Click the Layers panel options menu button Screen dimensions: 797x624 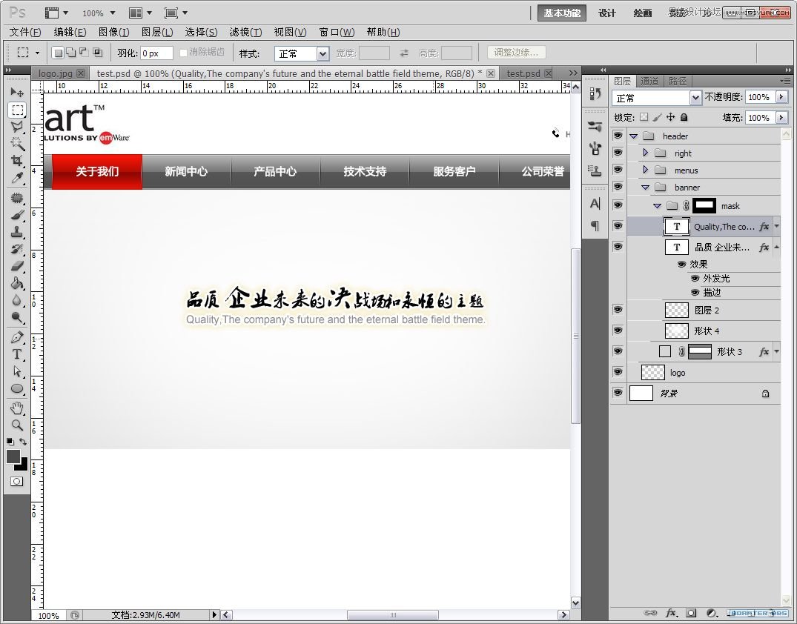point(785,81)
